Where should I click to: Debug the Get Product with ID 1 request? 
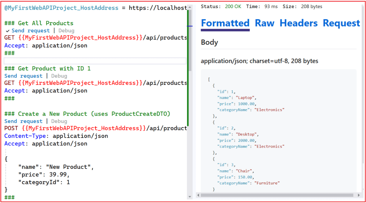(59, 76)
